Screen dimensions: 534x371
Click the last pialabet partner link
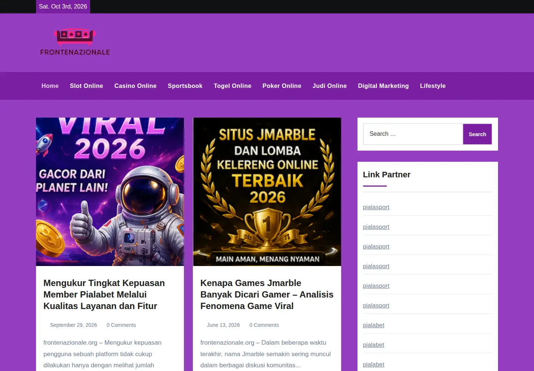click(373, 364)
